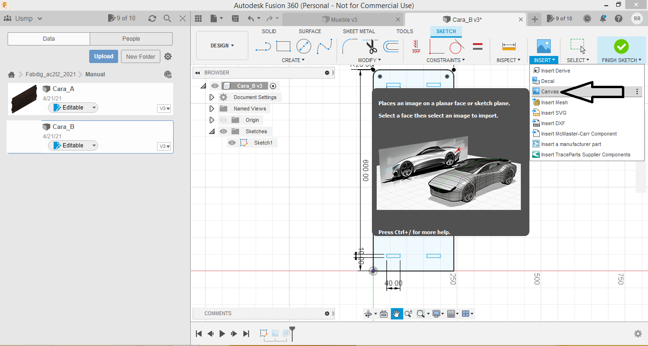Click the Finish Sketch green checkmark
648x346 pixels.
(621, 46)
